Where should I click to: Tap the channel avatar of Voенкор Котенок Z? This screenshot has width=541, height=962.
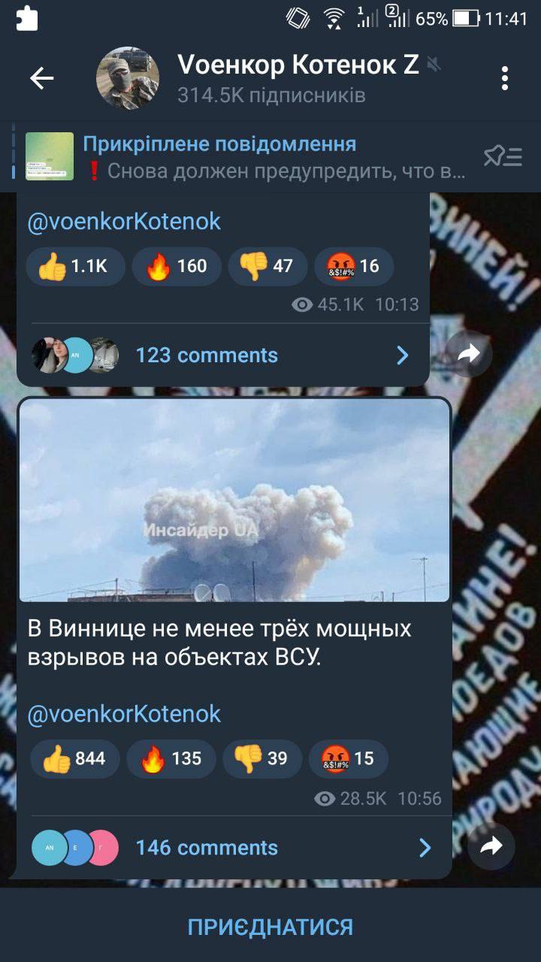click(x=128, y=78)
